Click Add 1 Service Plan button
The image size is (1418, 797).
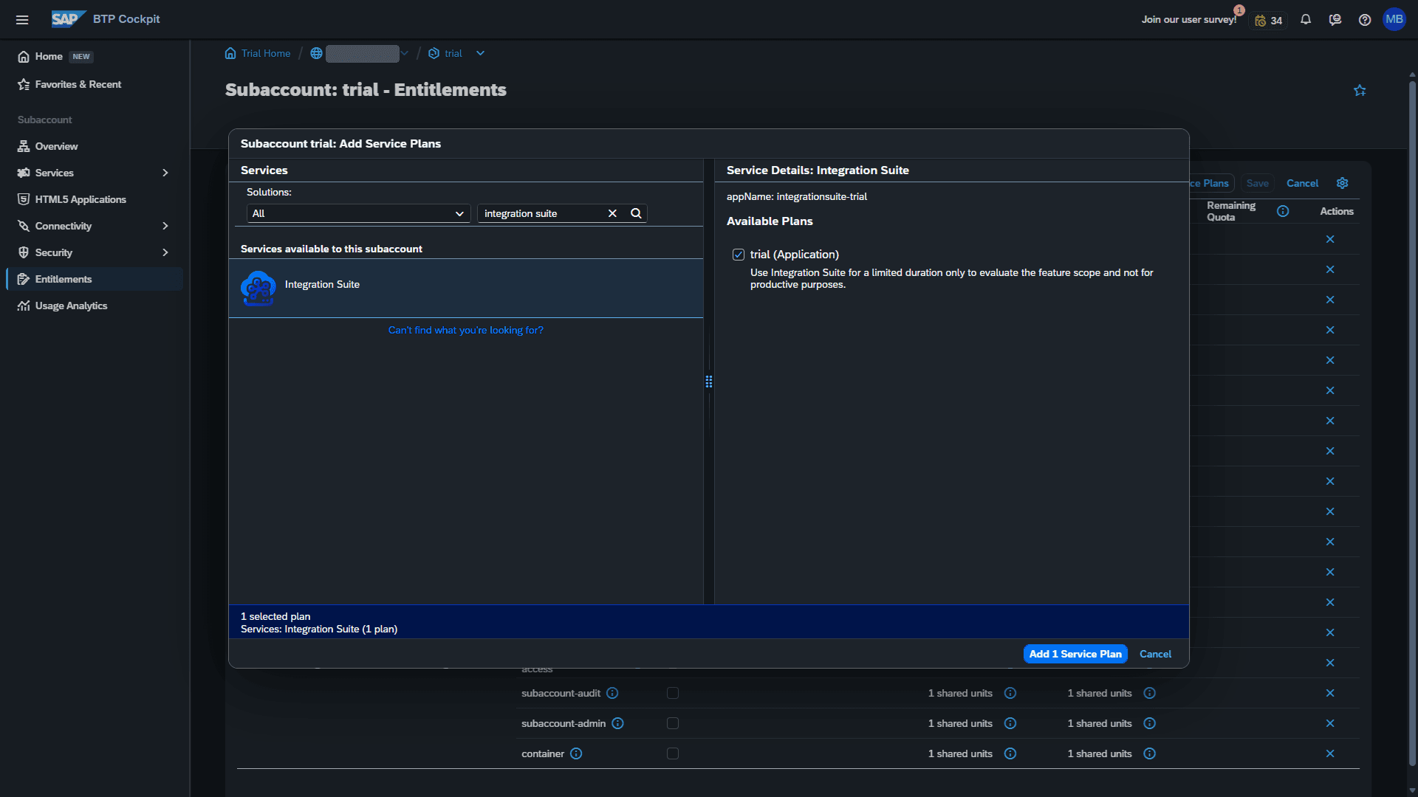point(1075,654)
